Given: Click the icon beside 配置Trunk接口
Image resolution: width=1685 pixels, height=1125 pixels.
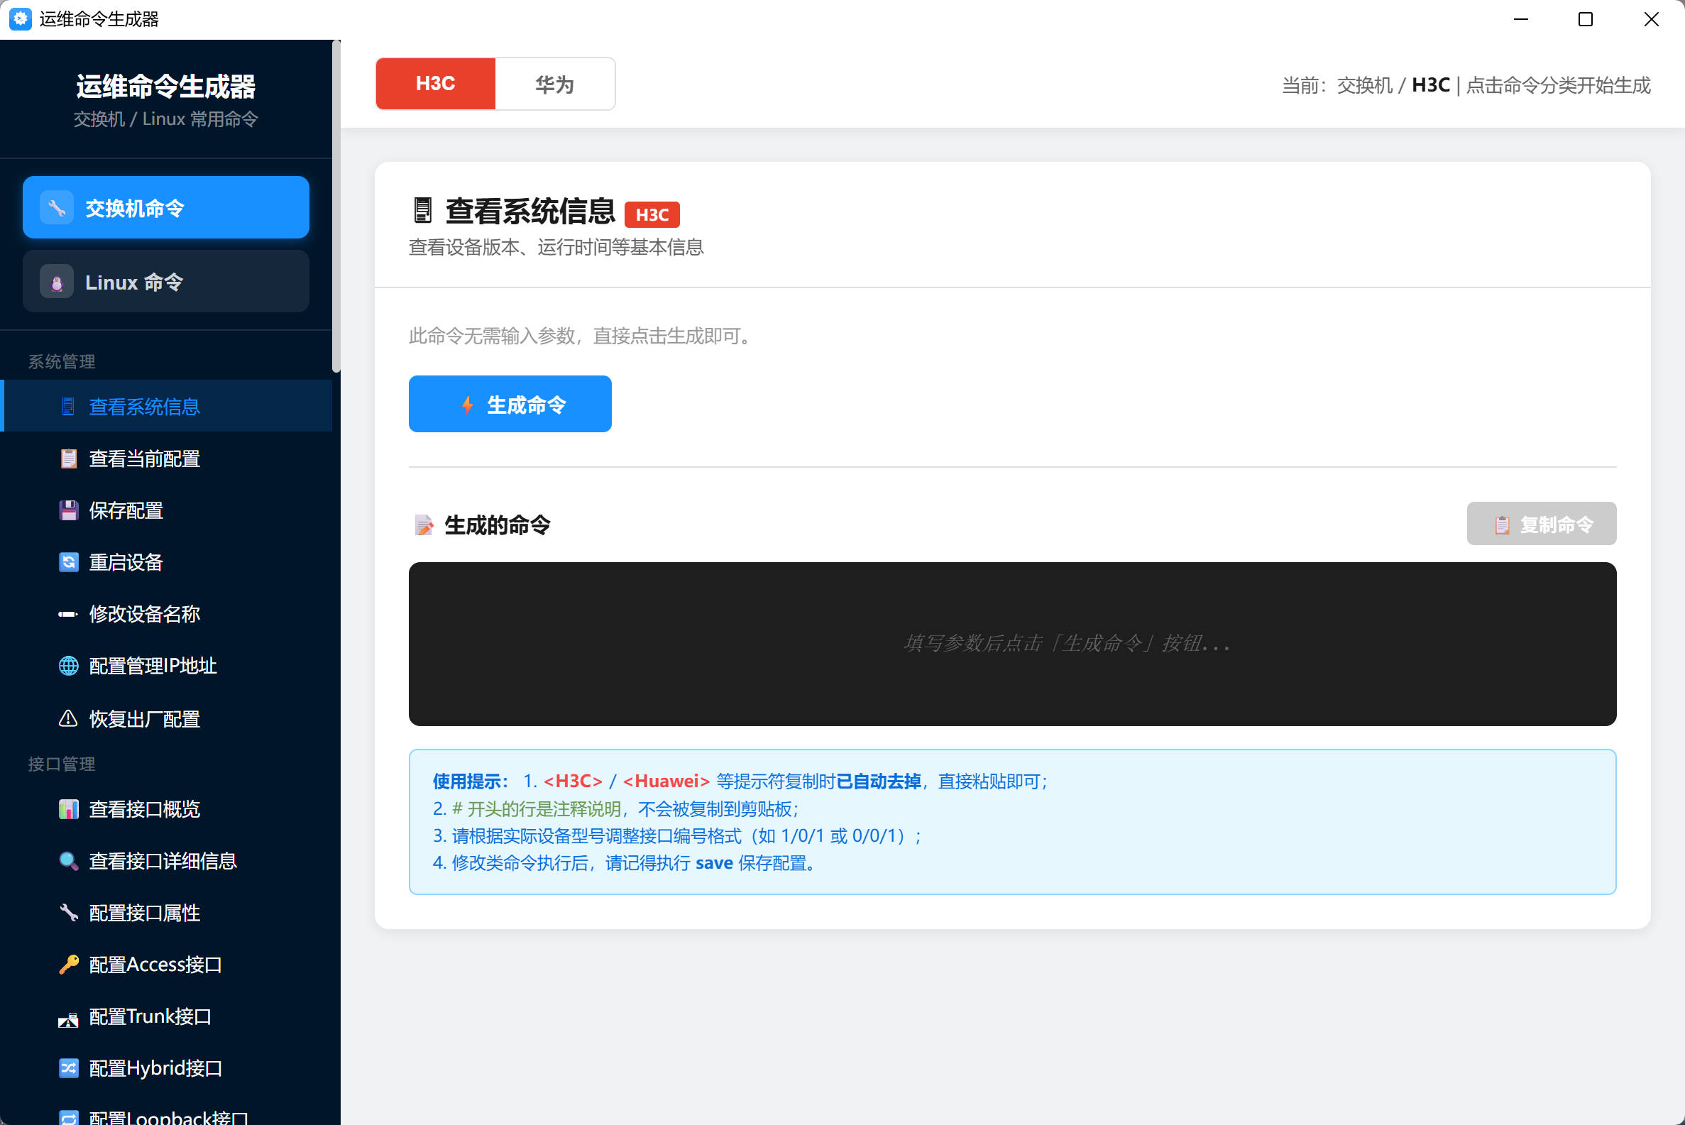Looking at the screenshot, I should [68, 1019].
